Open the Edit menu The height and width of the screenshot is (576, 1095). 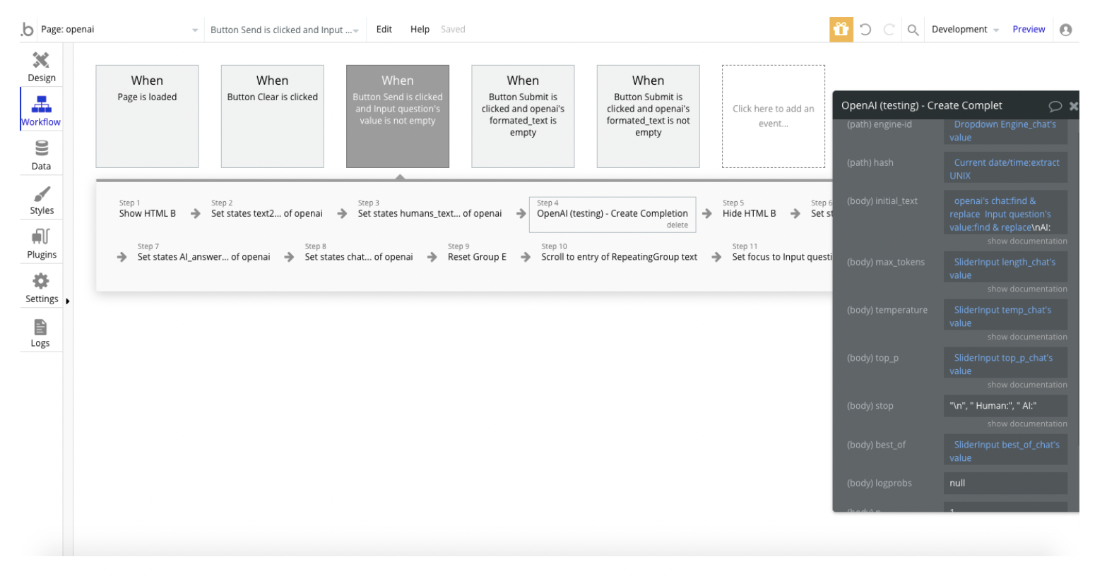[x=384, y=29]
